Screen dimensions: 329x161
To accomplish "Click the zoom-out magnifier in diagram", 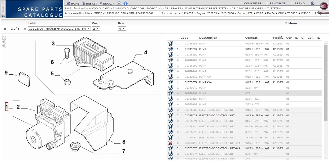I will pos(4,46).
